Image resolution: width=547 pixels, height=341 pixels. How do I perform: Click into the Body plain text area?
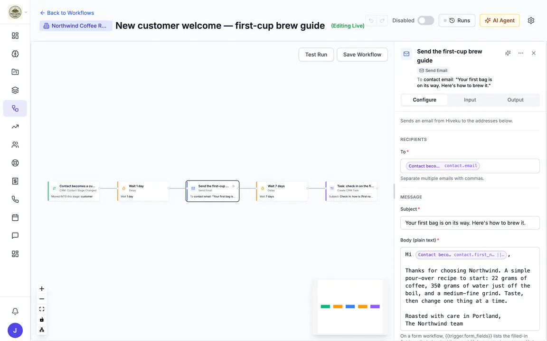click(470, 289)
